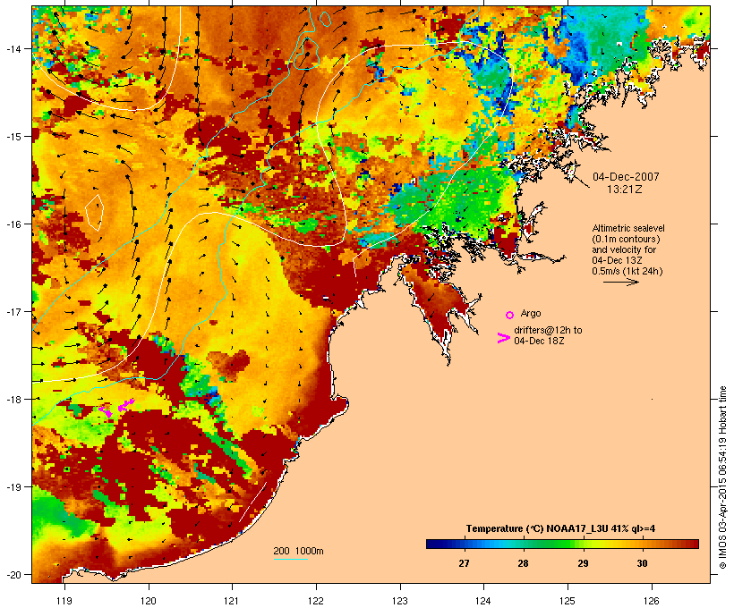Click the magenta drifter arrowhead legend symbol
This screenshot has height=608, width=734.
[x=503, y=338]
